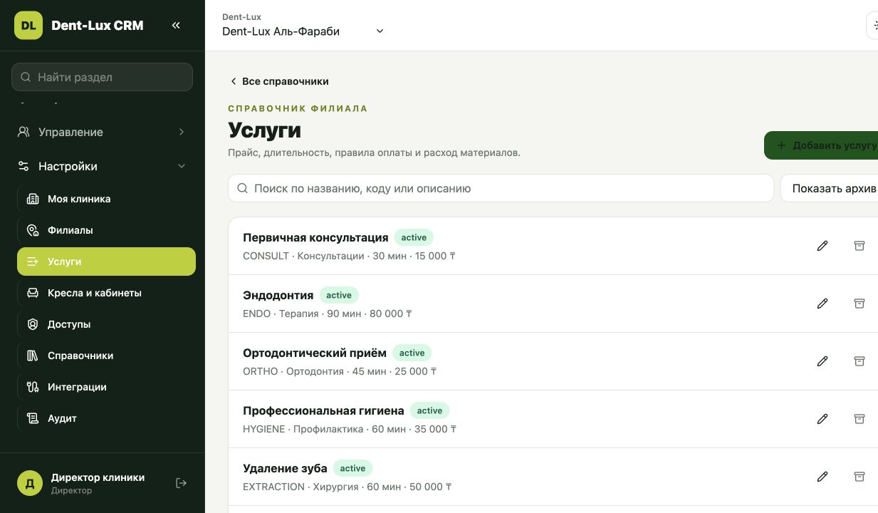The height and width of the screenshot is (513, 878).
Task: Archive the Первичная консультация service
Action: (x=859, y=246)
